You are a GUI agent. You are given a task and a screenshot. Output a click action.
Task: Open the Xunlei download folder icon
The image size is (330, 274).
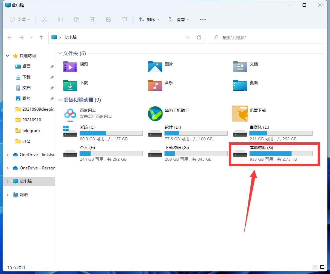click(x=240, y=114)
